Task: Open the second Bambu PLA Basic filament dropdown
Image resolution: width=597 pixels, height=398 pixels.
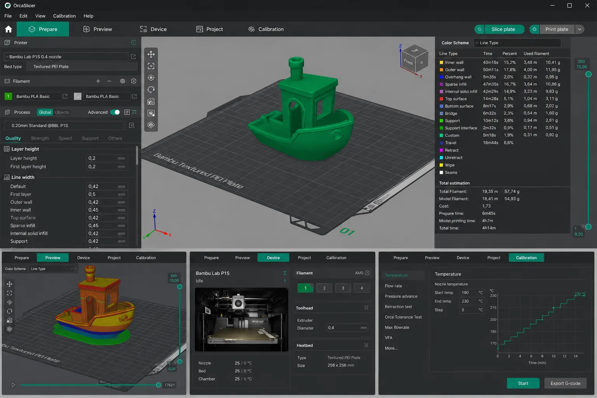Action: tap(106, 96)
